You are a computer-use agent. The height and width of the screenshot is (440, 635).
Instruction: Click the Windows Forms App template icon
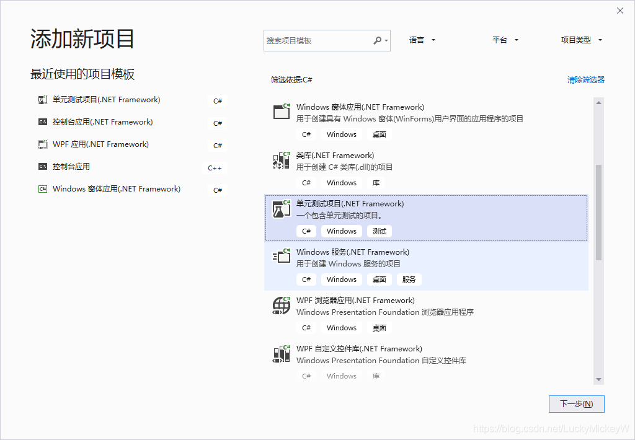coord(282,112)
